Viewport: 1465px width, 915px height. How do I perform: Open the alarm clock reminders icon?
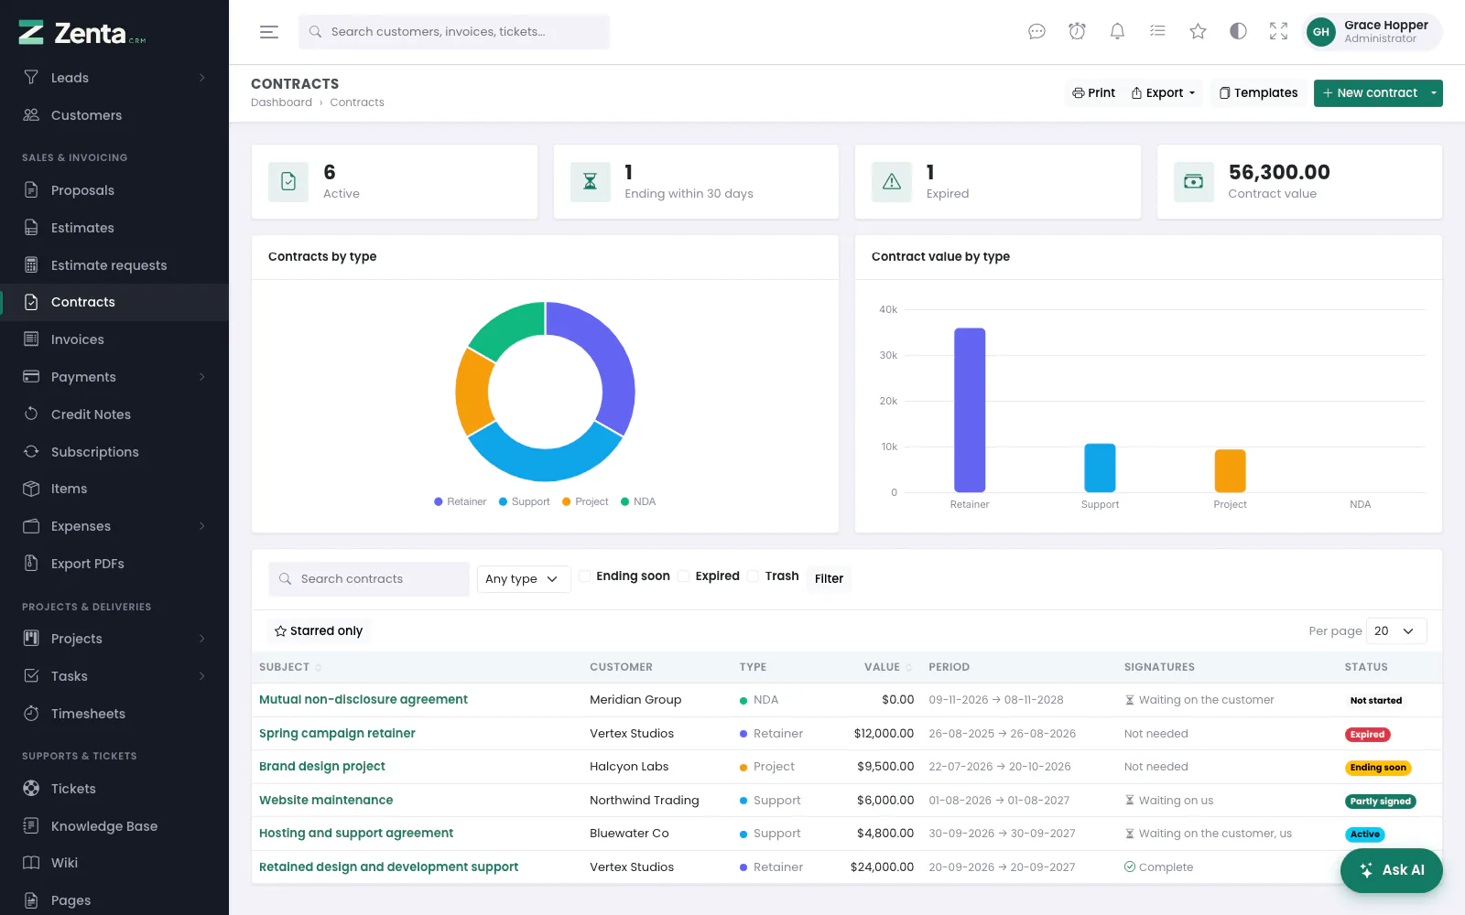1077,32
